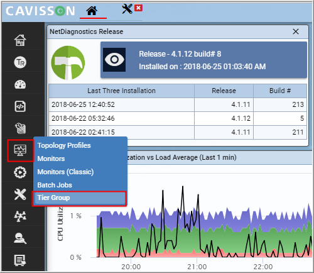Open the wrench tools icon in sidebar

coord(20,194)
